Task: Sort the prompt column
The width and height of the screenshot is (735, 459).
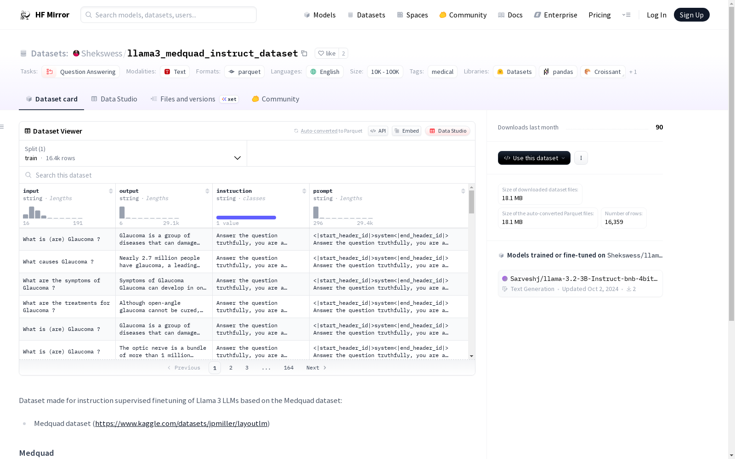Action: (463, 191)
